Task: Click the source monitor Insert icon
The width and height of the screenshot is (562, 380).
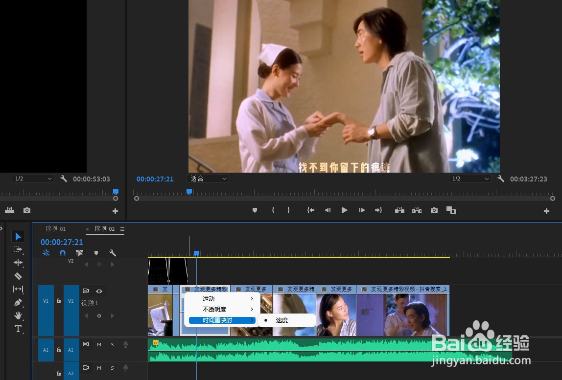Action: [x=10, y=210]
